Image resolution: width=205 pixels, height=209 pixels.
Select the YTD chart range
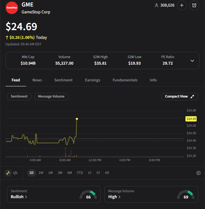(80, 173)
